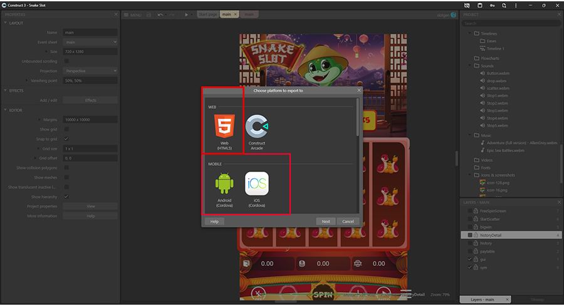Click the save project icon
Image resolution: width=564 pixels, height=306 pixels.
(149, 15)
